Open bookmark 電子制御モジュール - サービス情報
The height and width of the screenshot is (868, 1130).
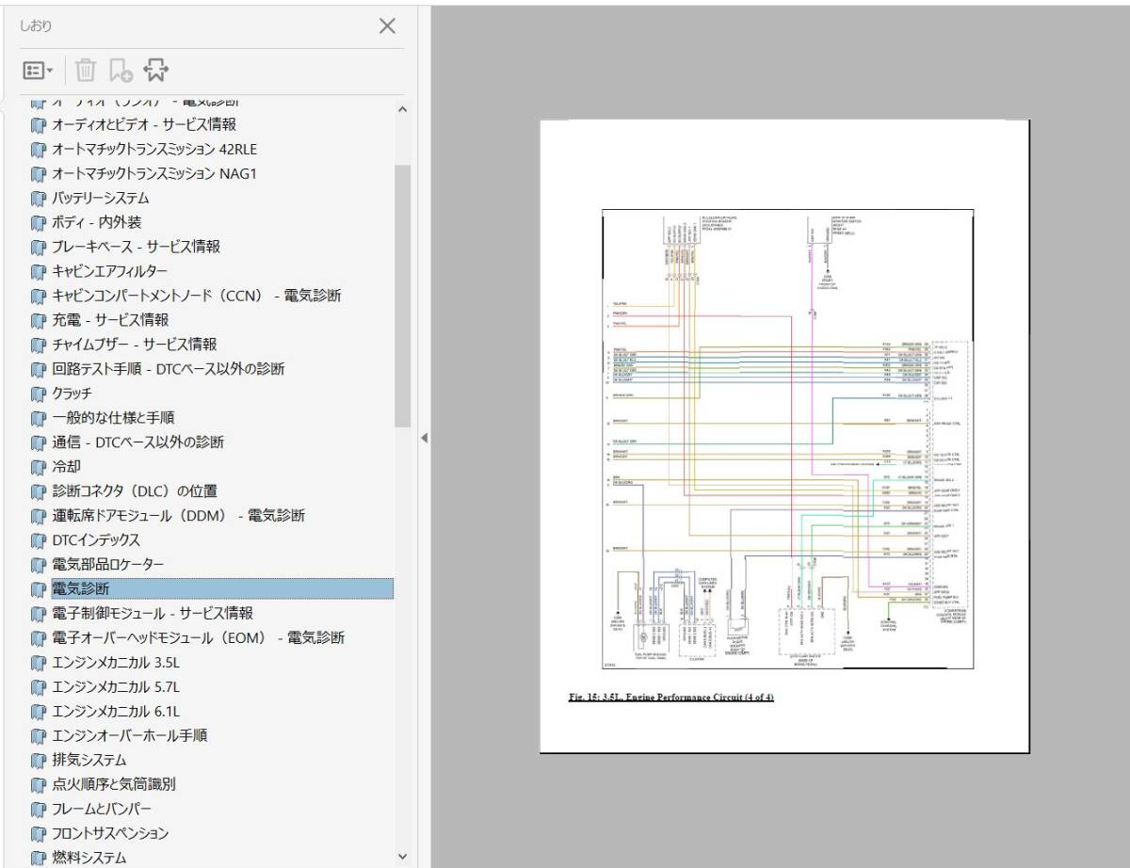coord(153,614)
